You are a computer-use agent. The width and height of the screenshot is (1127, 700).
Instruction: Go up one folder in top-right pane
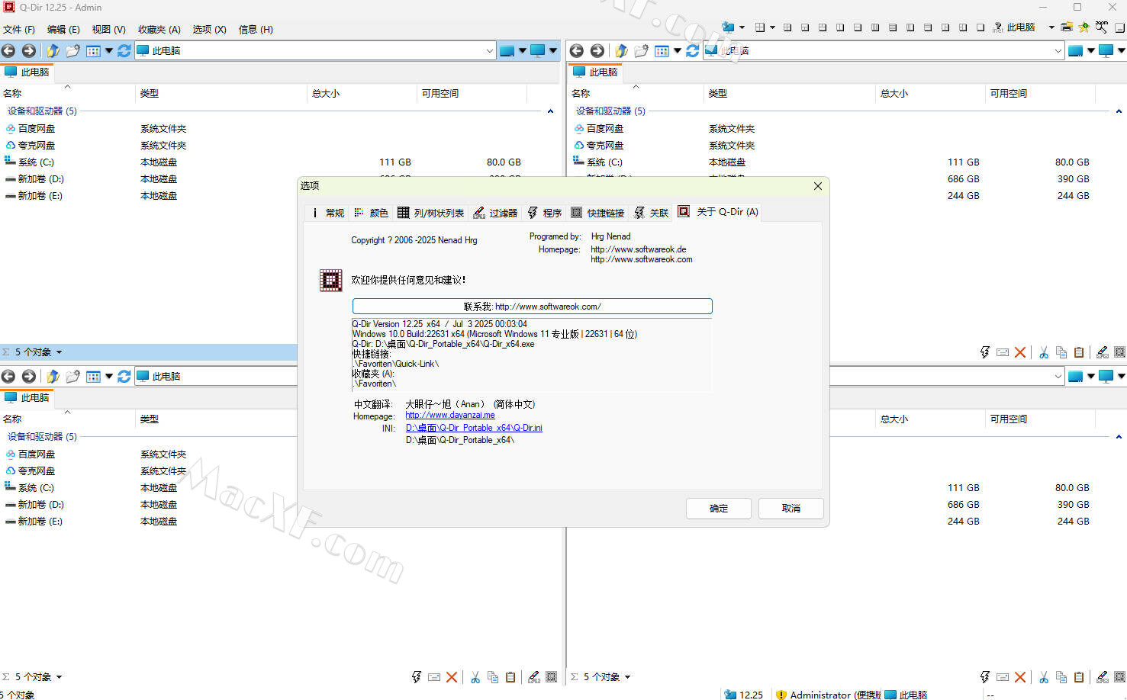621,51
